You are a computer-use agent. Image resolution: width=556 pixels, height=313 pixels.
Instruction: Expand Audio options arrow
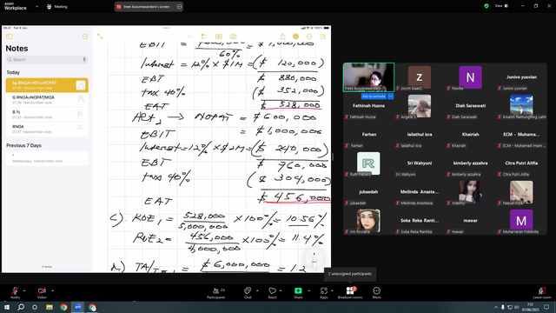point(24,290)
